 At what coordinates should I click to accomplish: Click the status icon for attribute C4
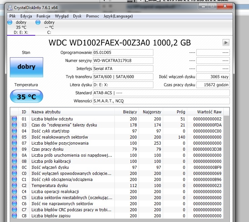pyautogui.click(x=14, y=191)
